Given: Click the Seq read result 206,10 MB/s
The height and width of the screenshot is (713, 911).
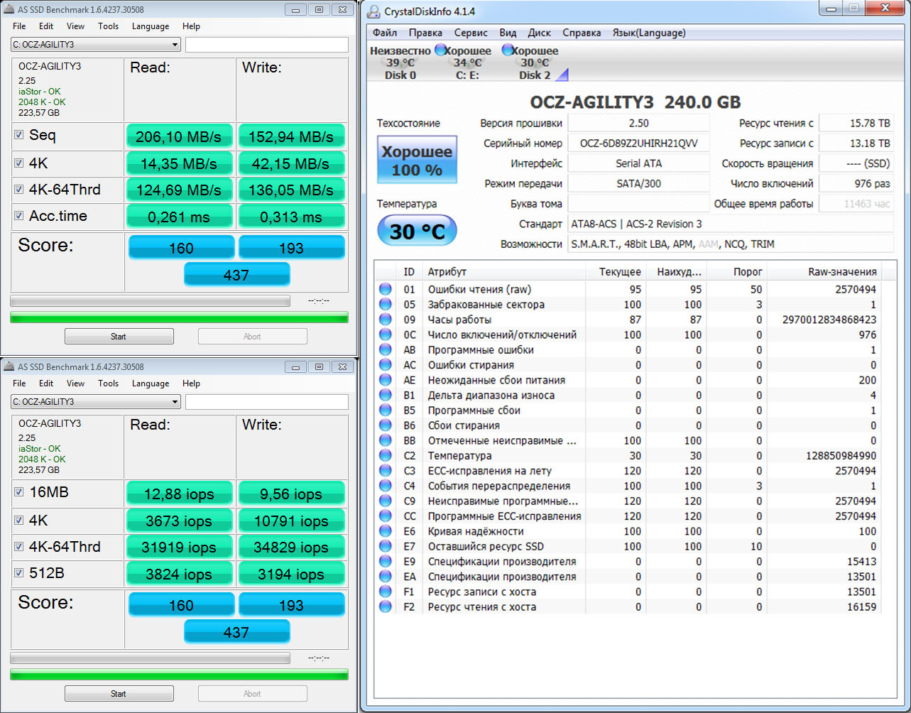Looking at the screenshot, I should click(x=179, y=136).
